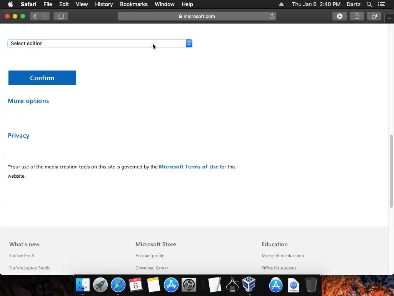The height and width of the screenshot is (296, 394).
Task: Open Finder from the Dock
Action: [x=83, y=285]
